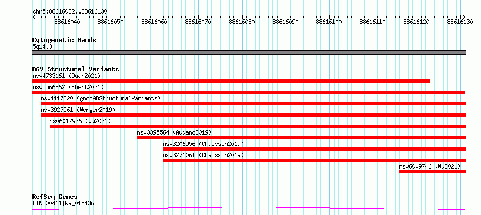Click the 5q14.3 band label
Viewport: 481px width, 215px height.
click(42, 46)
